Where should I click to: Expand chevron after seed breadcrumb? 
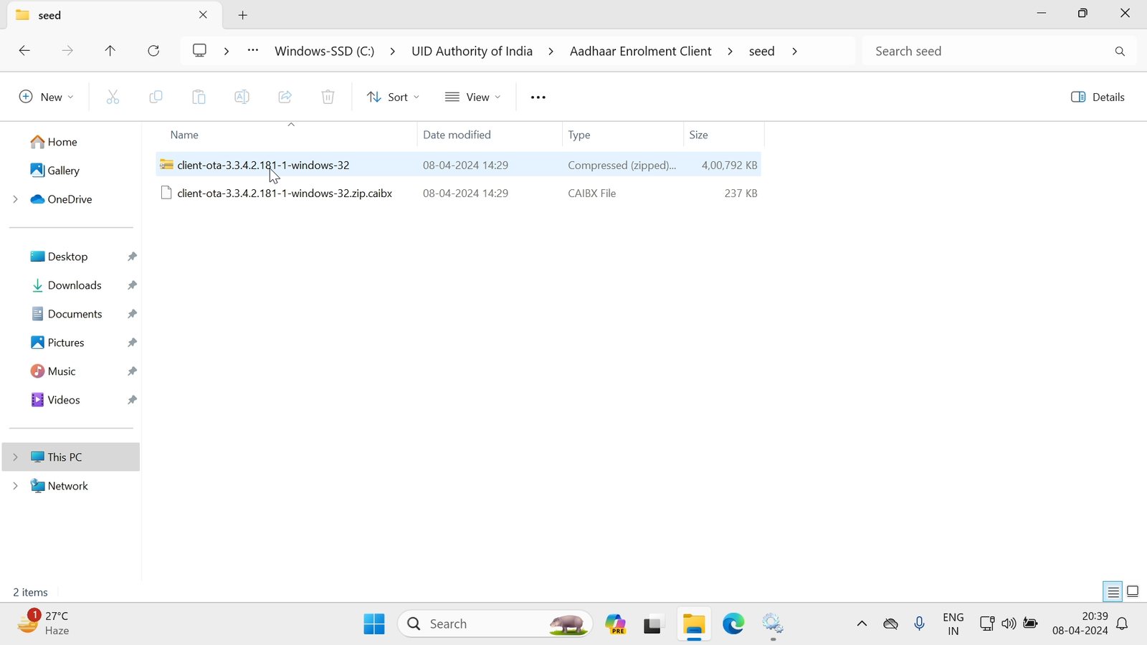point(794,52)
